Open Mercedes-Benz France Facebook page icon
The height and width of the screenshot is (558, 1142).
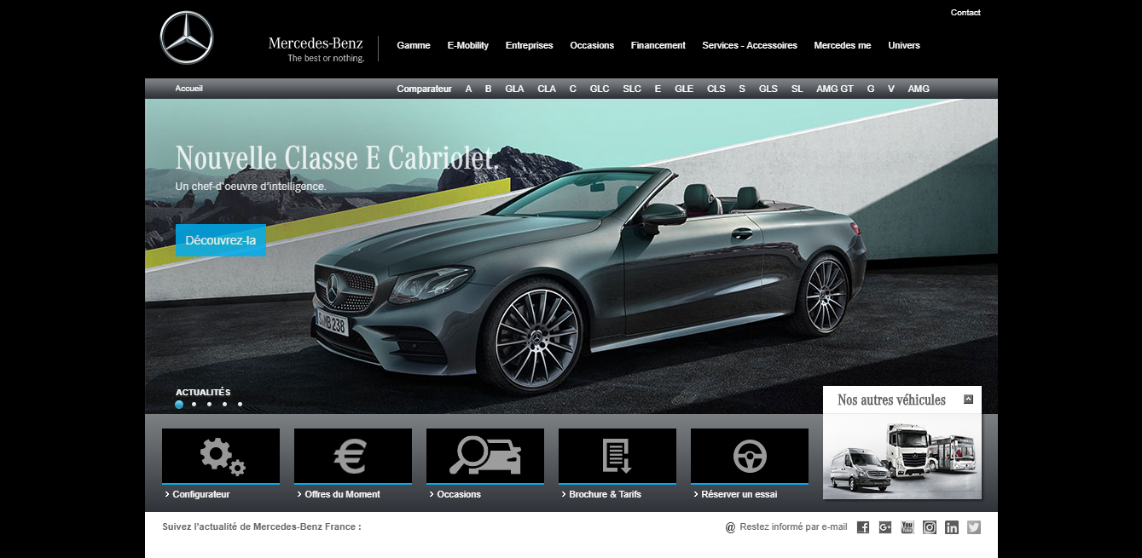863,527
